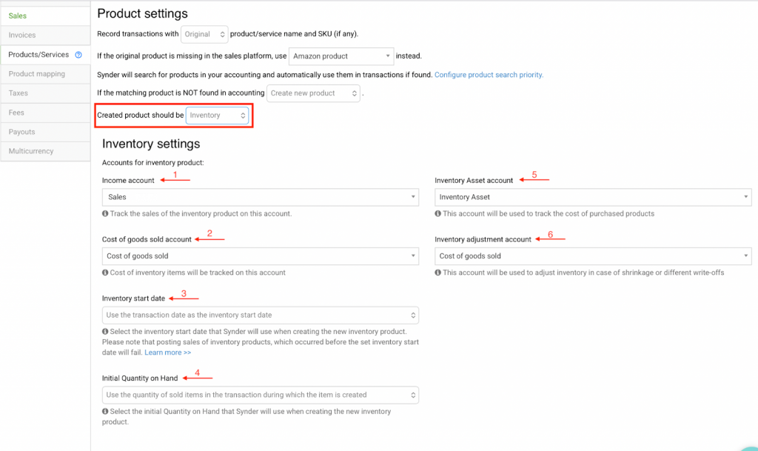Open the Create new product dropdown
The height and width of the screenshot is (451, 758).
tap(314, 93)
